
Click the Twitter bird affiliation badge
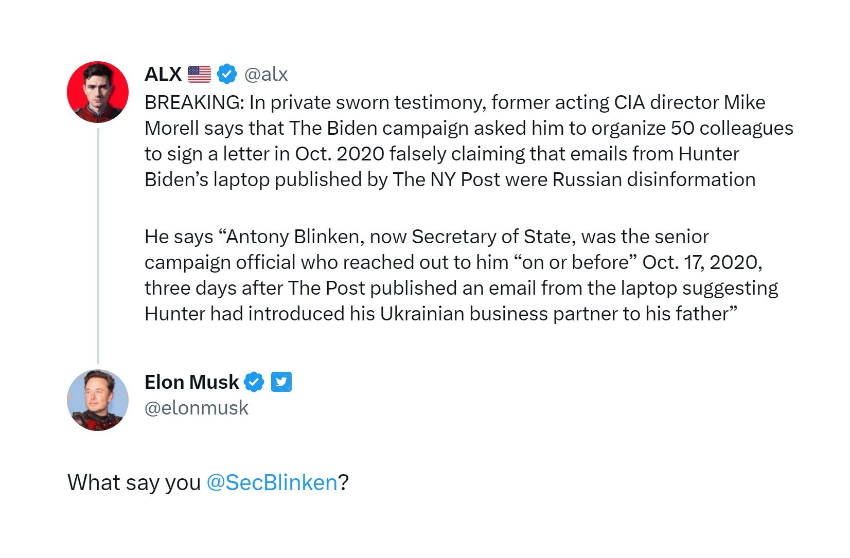(281, 382)
